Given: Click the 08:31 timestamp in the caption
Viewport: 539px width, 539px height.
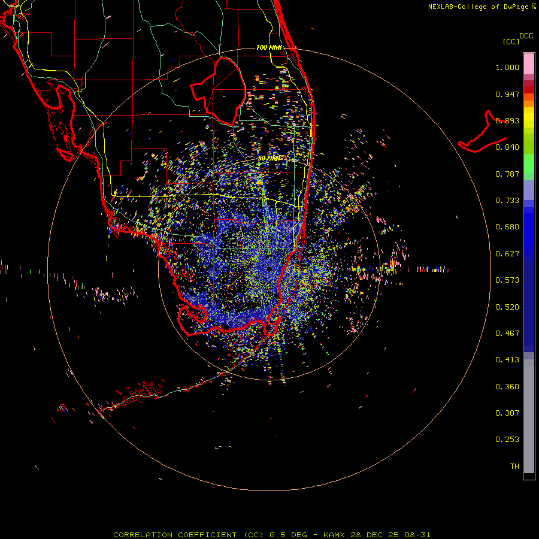Looking at the screenshot, I should (x=417, y=535).
